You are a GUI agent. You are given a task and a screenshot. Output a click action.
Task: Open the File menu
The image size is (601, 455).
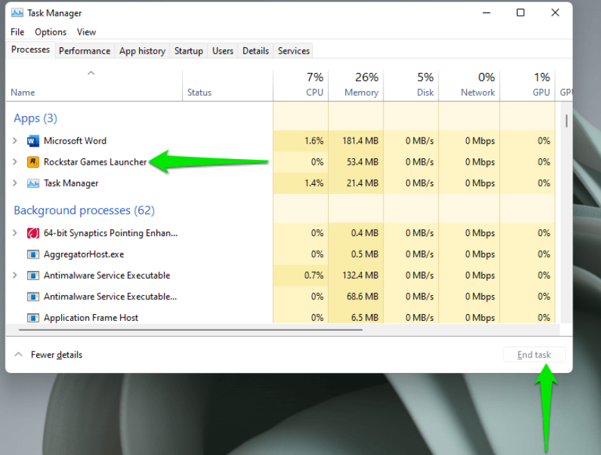tap(17, 32)
